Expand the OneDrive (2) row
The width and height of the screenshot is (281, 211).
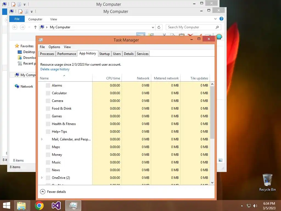point(42,178)
